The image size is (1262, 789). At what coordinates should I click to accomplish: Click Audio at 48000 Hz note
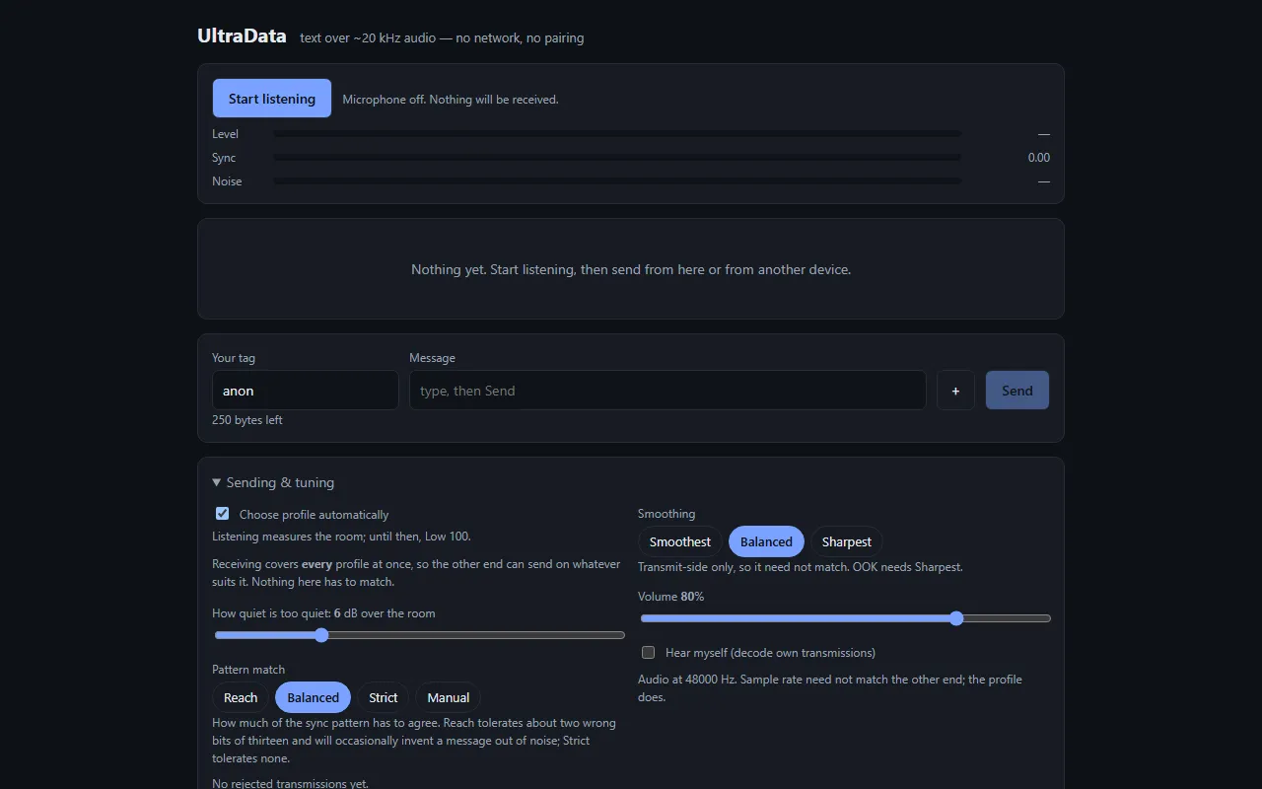pos(830,688)
